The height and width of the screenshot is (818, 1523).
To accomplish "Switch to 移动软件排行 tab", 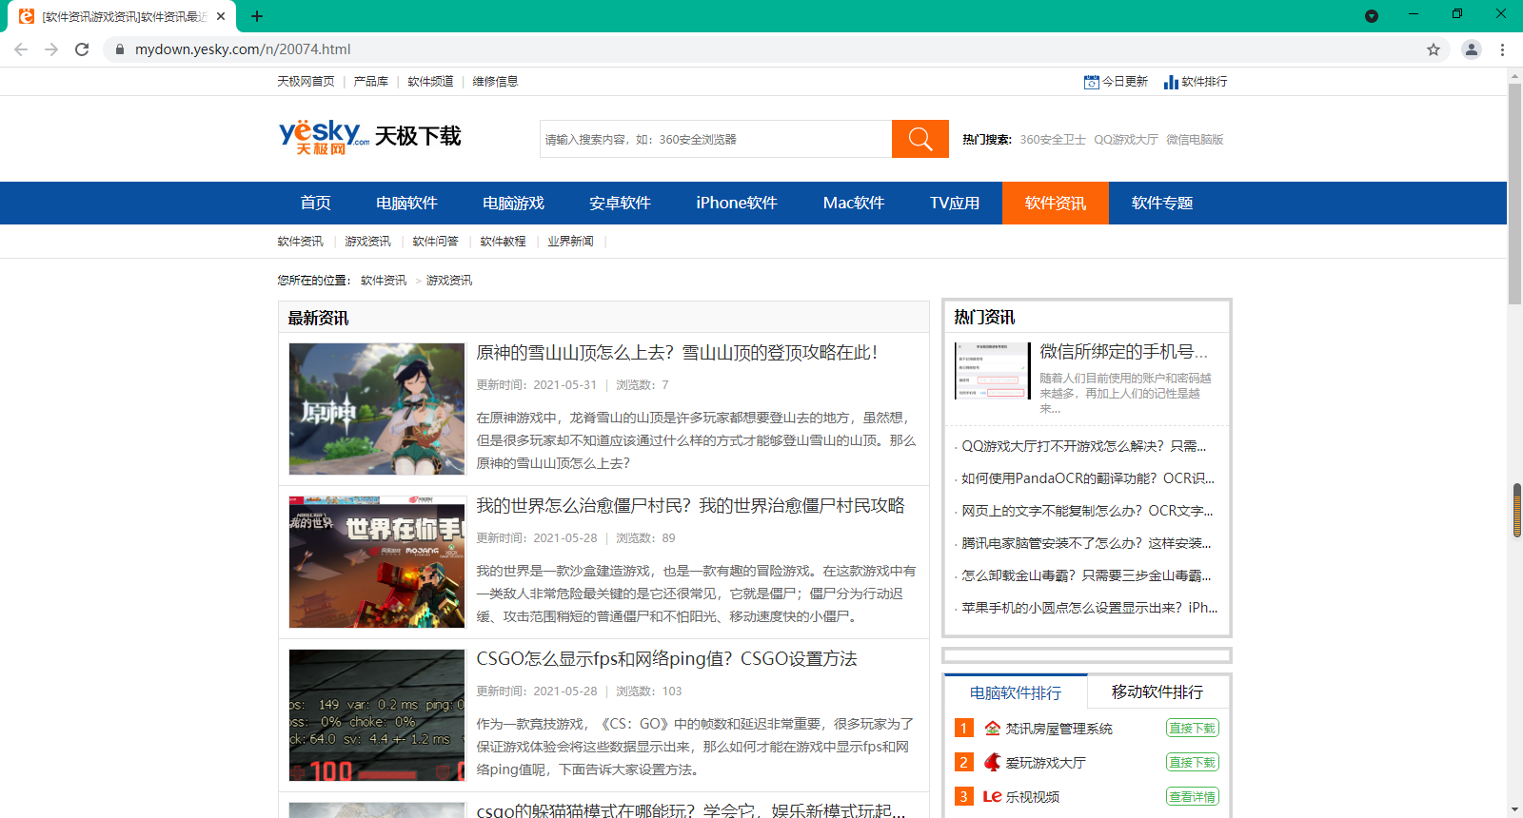I will 1157,692.
